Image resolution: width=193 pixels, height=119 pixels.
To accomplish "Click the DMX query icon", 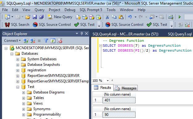I will pyautogui.click(x=92, y=17).
